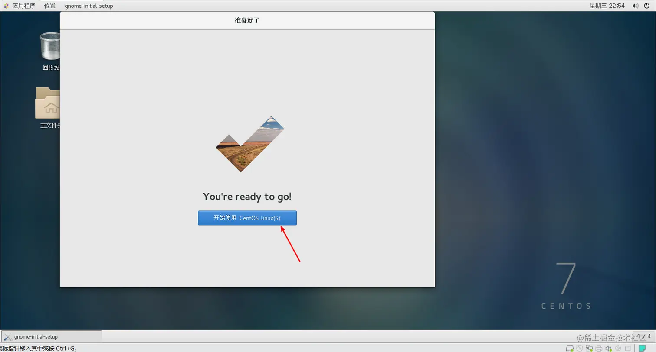
Task: Click the VMware box device icon after disc icon
Action: [x=628, y=348]
